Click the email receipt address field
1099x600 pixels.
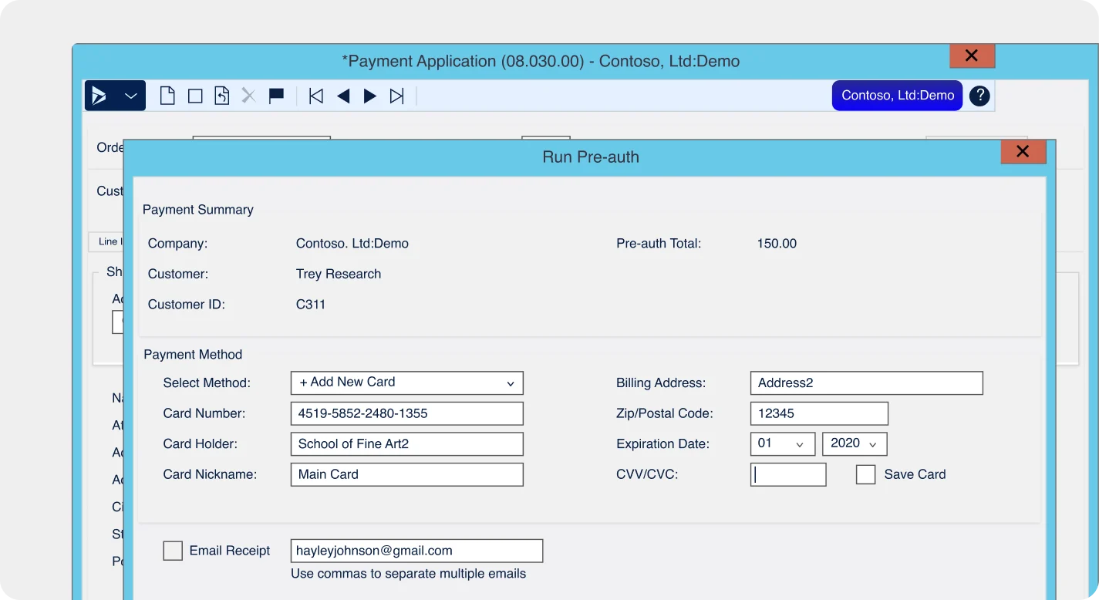pyautogui.click(x=416, y=551)
